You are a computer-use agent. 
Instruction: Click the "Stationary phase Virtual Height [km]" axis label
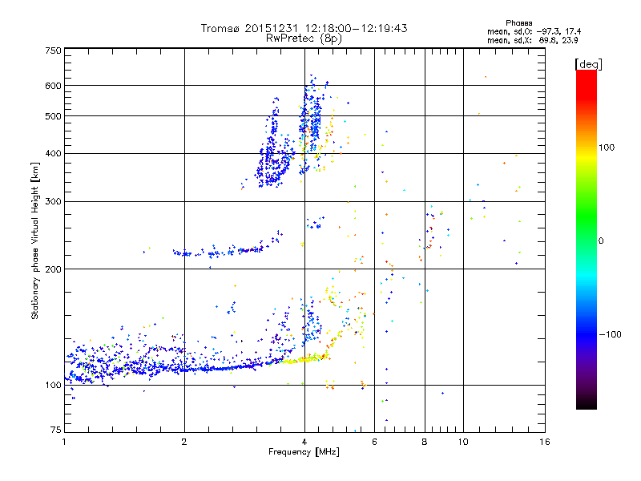[35, 240]
